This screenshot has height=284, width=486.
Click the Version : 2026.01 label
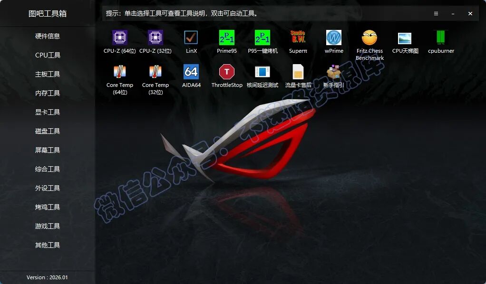pyautogui.click(x=47, y=277)
